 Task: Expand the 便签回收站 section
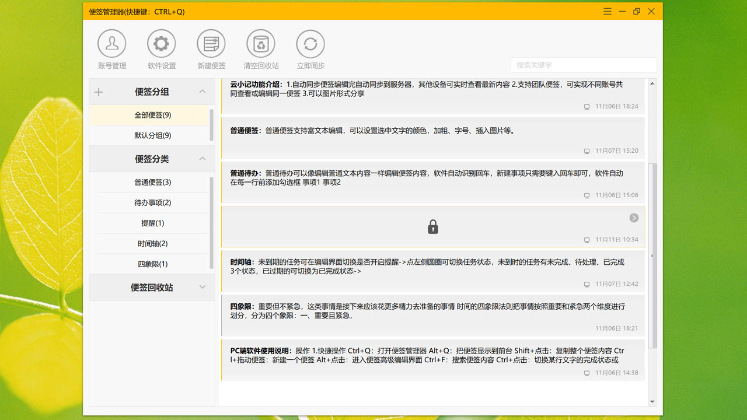(x=203, y=287)
